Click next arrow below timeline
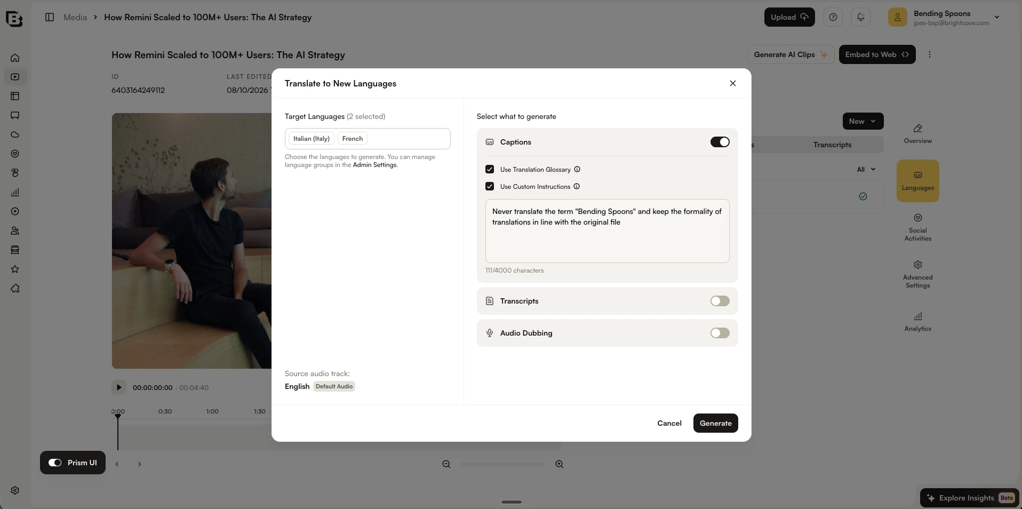The image size is (1022, 509). (140, 464)
